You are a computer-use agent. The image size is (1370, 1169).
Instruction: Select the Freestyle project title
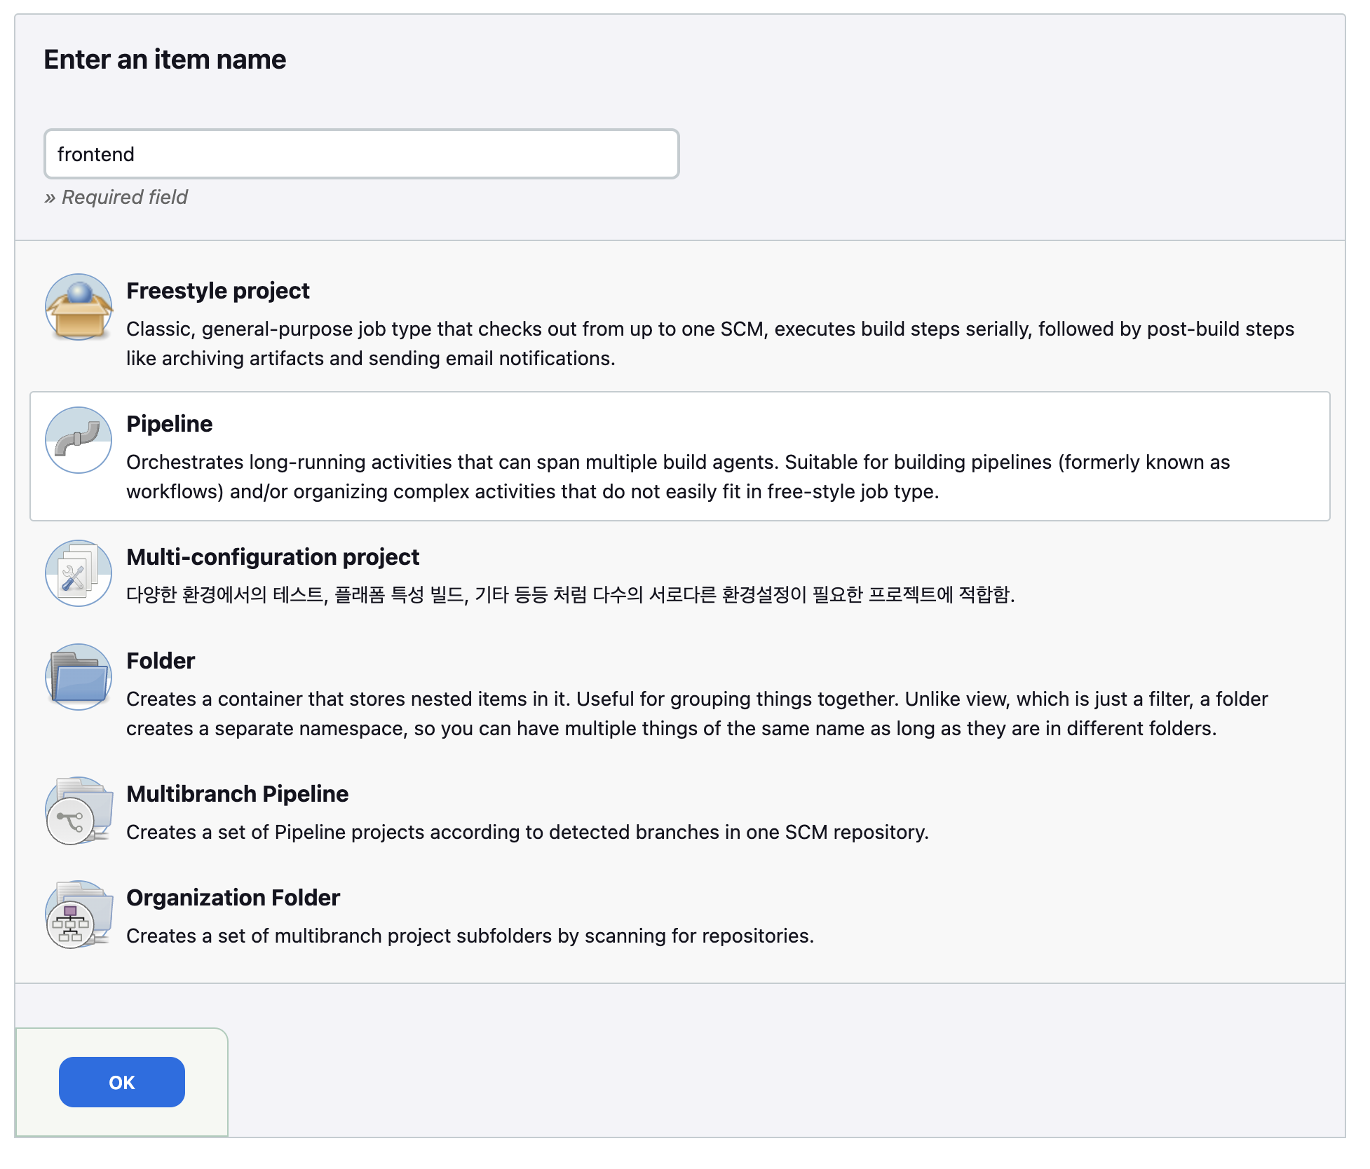pyautogui.click(x=217, y=290)
